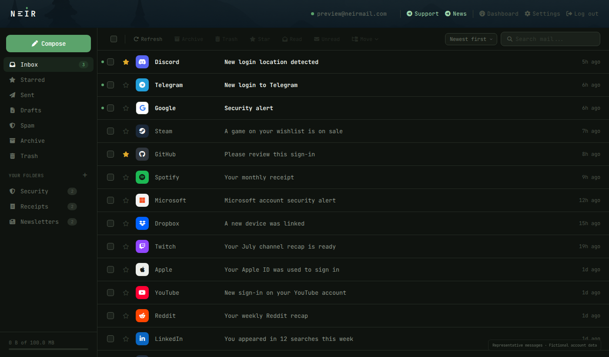Open the News link in header

pyautogui.click(x=455, y=13)
